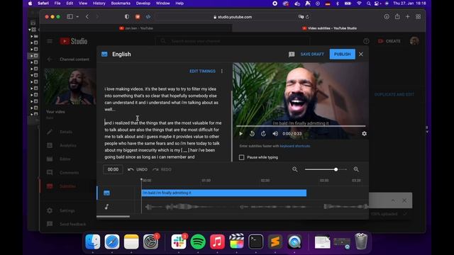
Task: Click the paragraph starting 'and i realized'
Action: [x=163, y=140]
